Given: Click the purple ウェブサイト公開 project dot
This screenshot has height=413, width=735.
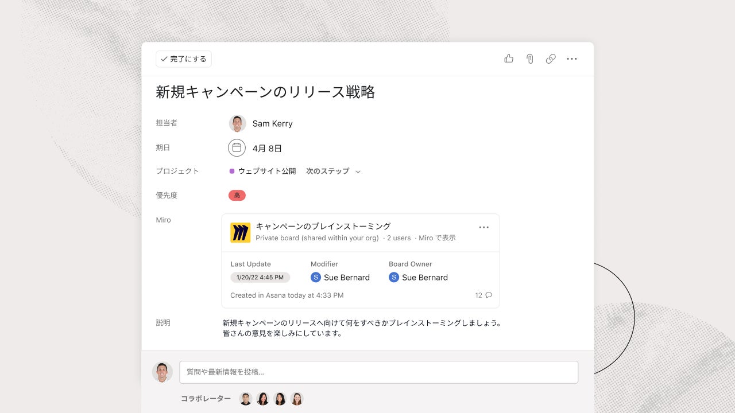Looking at the screenshot, I should pos(232,171).
